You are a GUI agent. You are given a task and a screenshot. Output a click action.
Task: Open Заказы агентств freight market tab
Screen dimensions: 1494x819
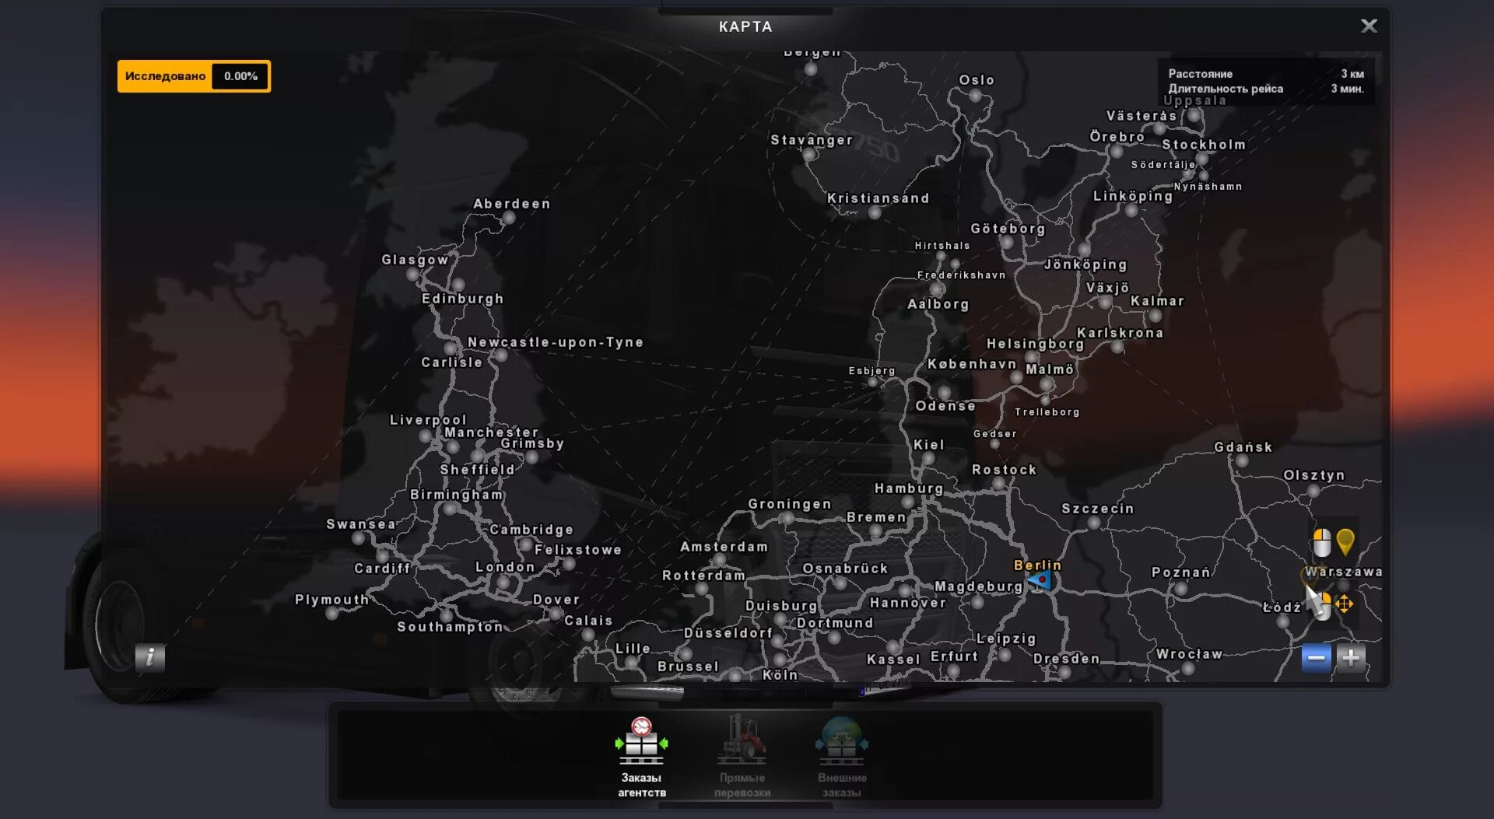coord(642,757)
